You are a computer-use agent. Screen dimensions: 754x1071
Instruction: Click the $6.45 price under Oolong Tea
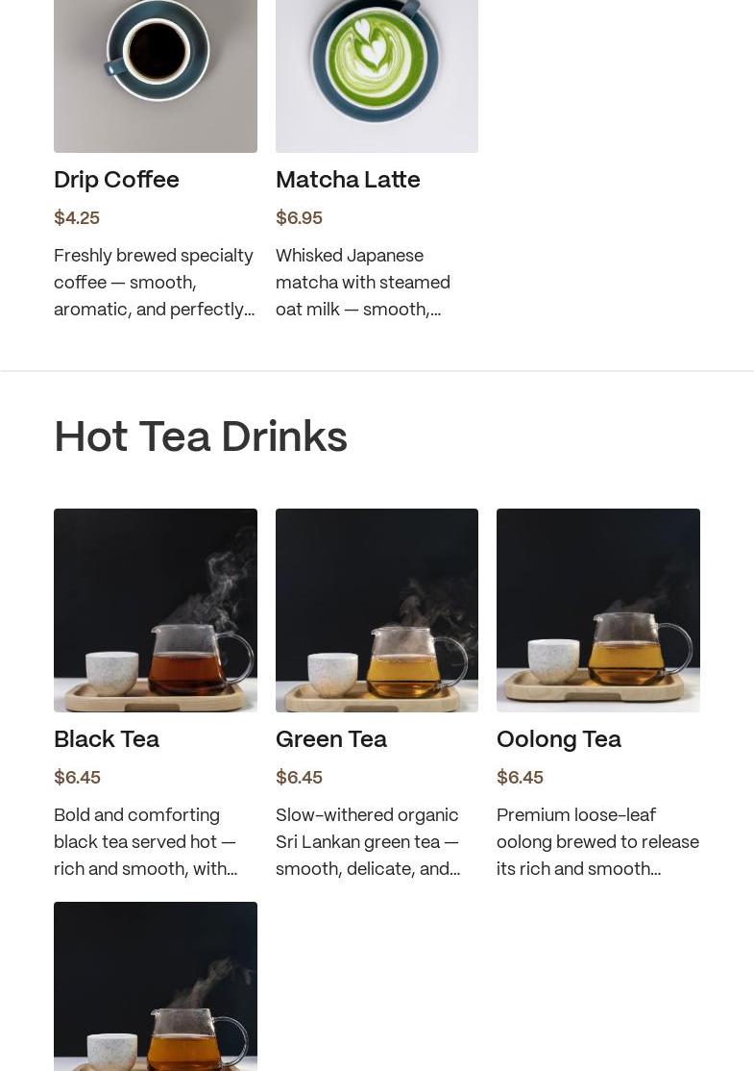(520, 778)
